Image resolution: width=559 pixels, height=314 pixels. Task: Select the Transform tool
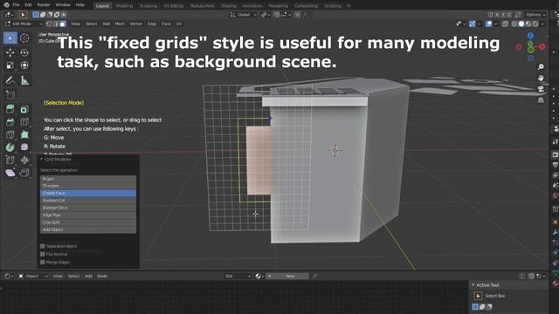point(24,65)
